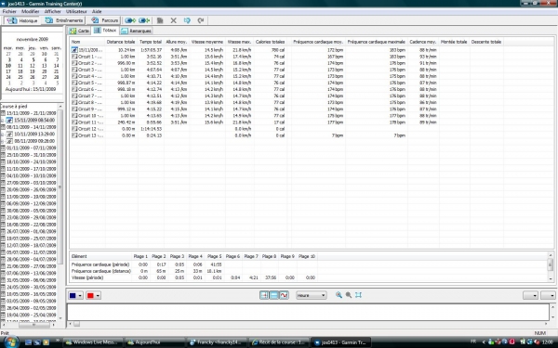Open the Entraînements view button
This screenshot has width=558, height=348.
pos(64,20)
